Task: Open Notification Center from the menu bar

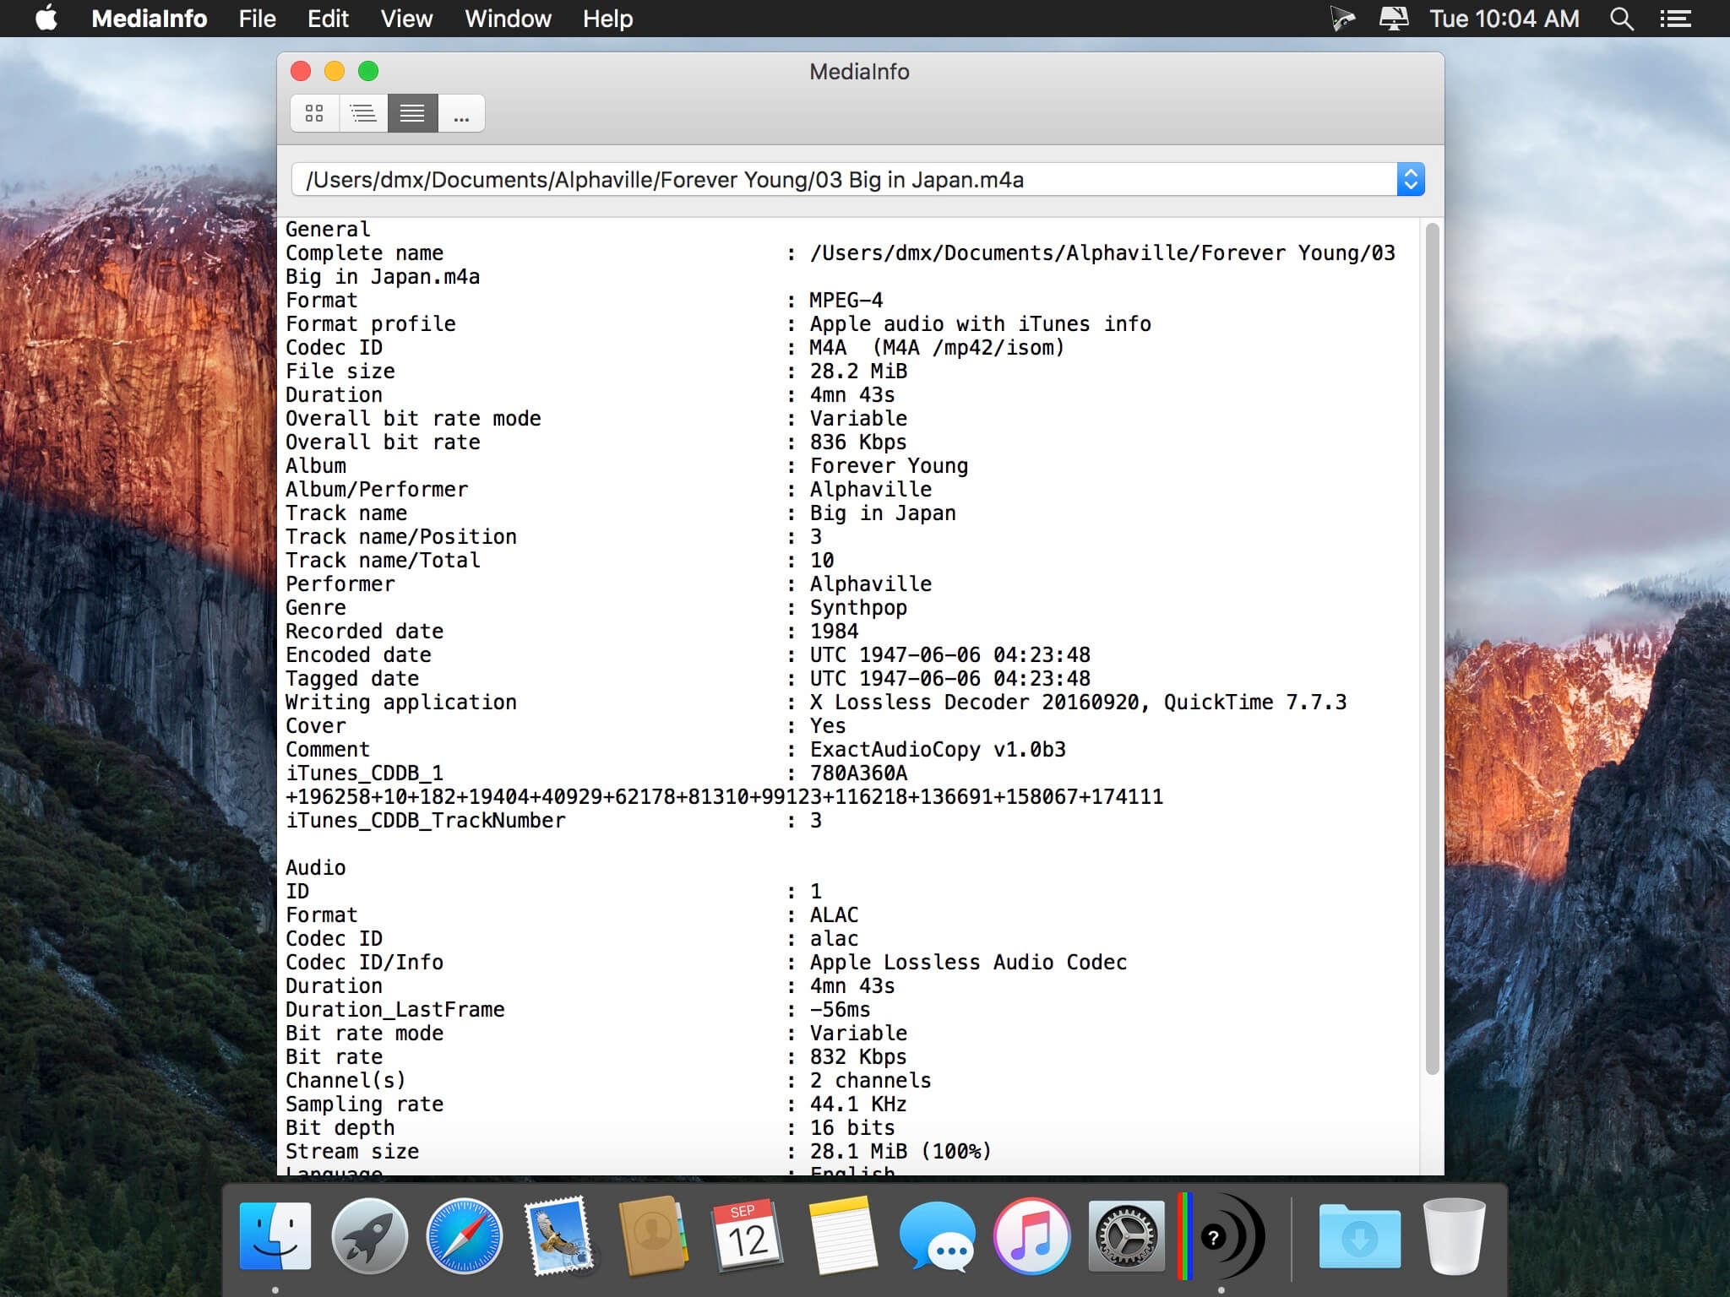Action: pos(1676,18)
